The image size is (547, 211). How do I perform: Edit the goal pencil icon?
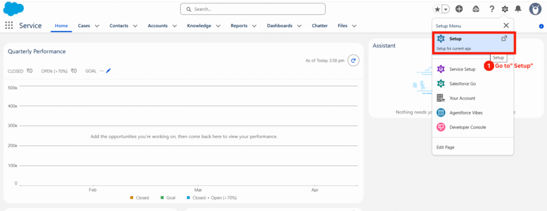click(x=108, y=71)
